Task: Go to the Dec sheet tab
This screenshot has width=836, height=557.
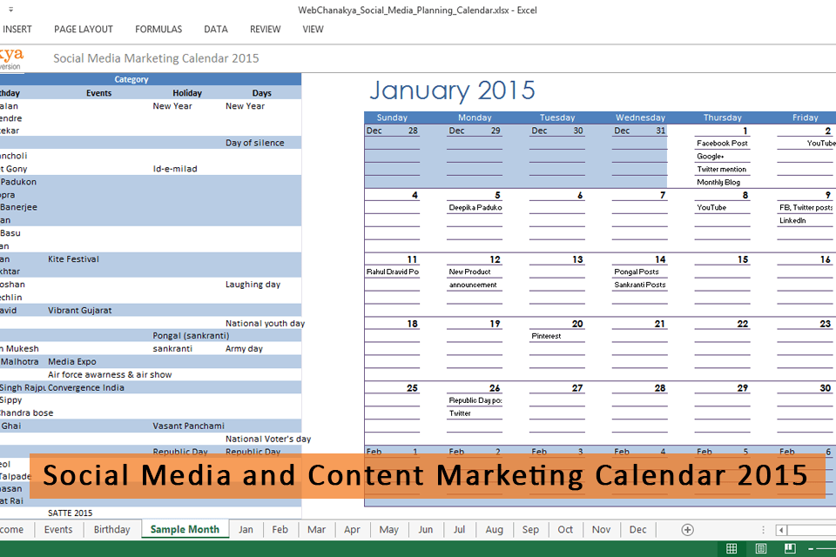Action: point(637,529)
